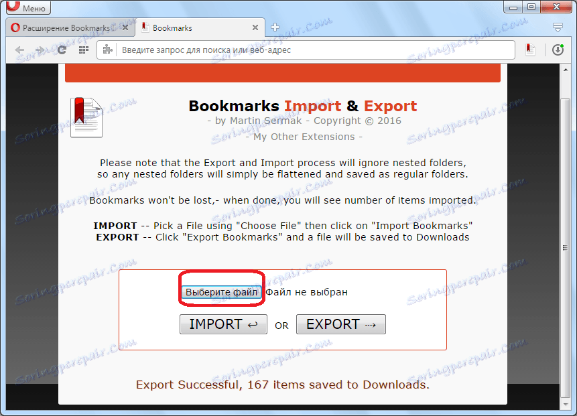Close the Расширение Bookmarks tab
Viewport: 577px width, 416px height.
125,28
